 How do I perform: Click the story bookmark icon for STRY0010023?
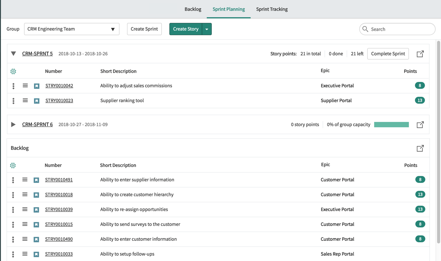pyautogui.click(x=37, y=101)
